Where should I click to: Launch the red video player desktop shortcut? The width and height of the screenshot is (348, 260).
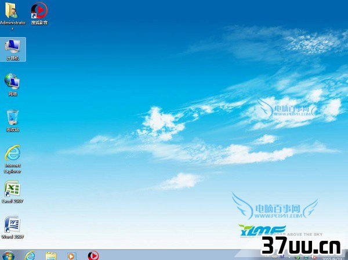point(39,13)
